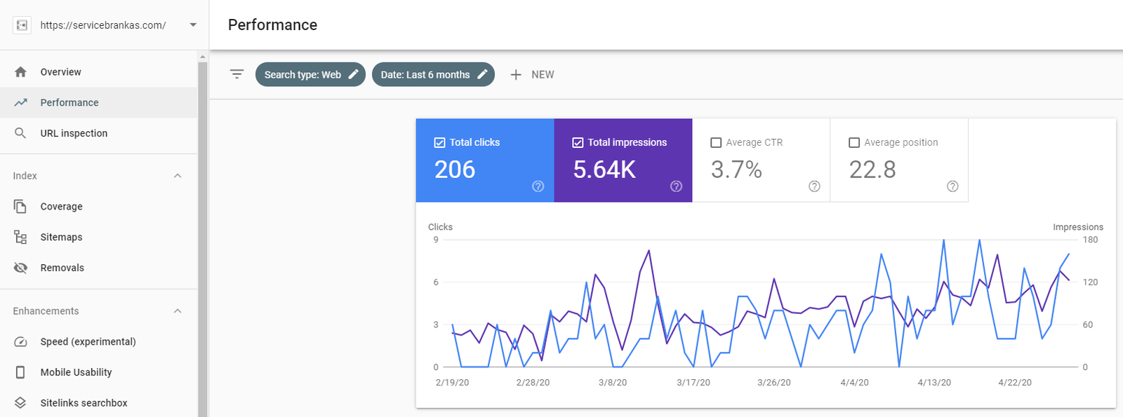Enable the Average CTR checkbox
The image size is (1123, 417).
(x=716, y=142)
